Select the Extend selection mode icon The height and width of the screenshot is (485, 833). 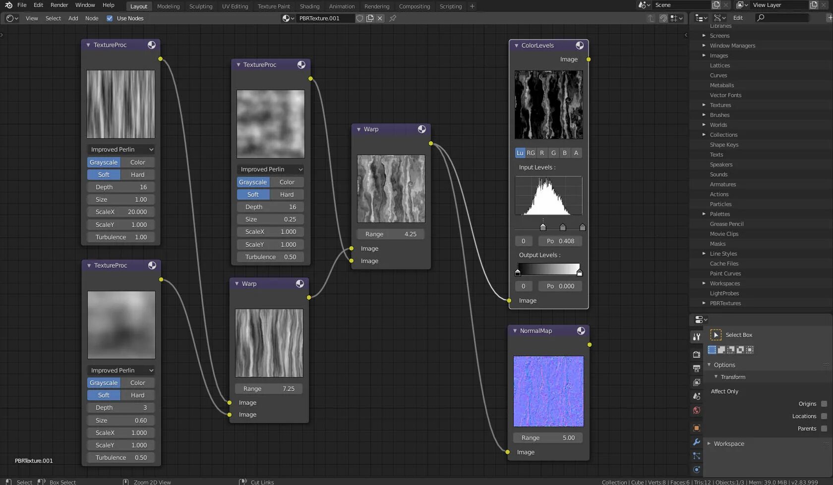click(721, 350)
